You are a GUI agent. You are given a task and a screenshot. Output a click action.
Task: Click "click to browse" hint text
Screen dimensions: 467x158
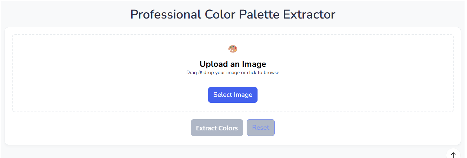(263, 73)
